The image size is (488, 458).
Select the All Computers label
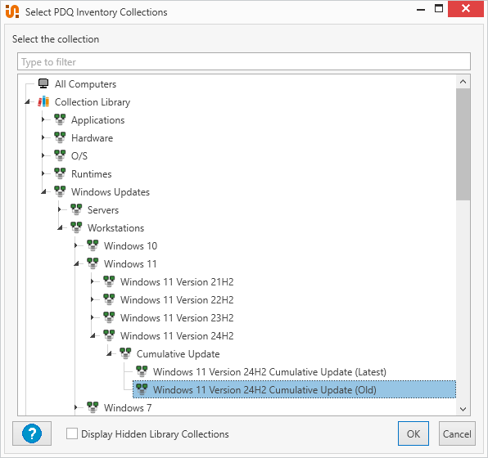pyautogui.click(x=86, y=84)
